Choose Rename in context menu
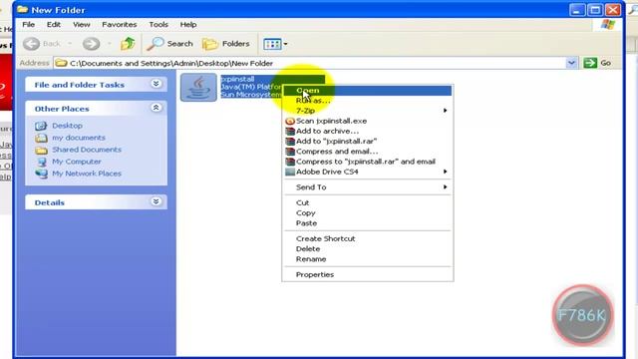 [x=368, y=259]
